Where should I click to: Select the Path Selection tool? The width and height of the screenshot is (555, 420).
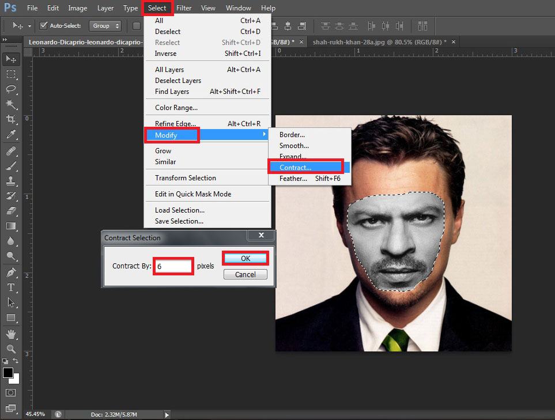tap(11, 302)
